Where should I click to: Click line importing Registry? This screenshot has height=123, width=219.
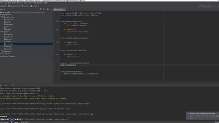[x=79, y=15]
